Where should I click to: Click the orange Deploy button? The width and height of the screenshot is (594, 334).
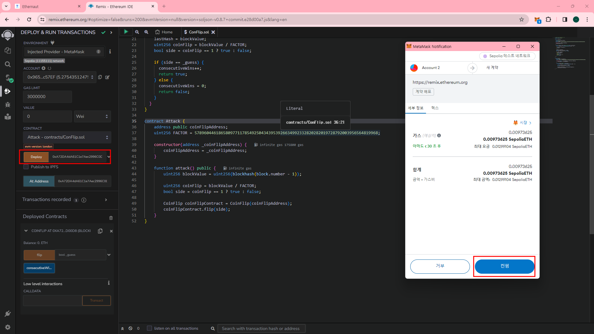36,157
